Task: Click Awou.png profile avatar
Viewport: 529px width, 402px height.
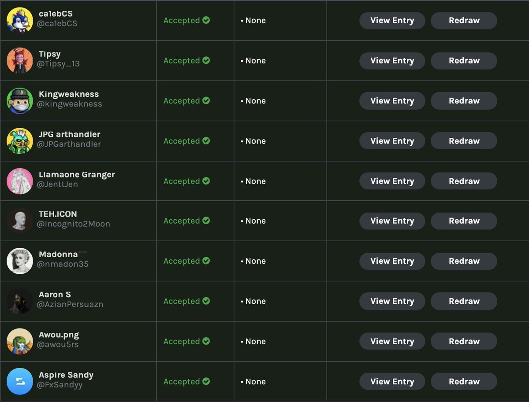Action: [20, 341]
